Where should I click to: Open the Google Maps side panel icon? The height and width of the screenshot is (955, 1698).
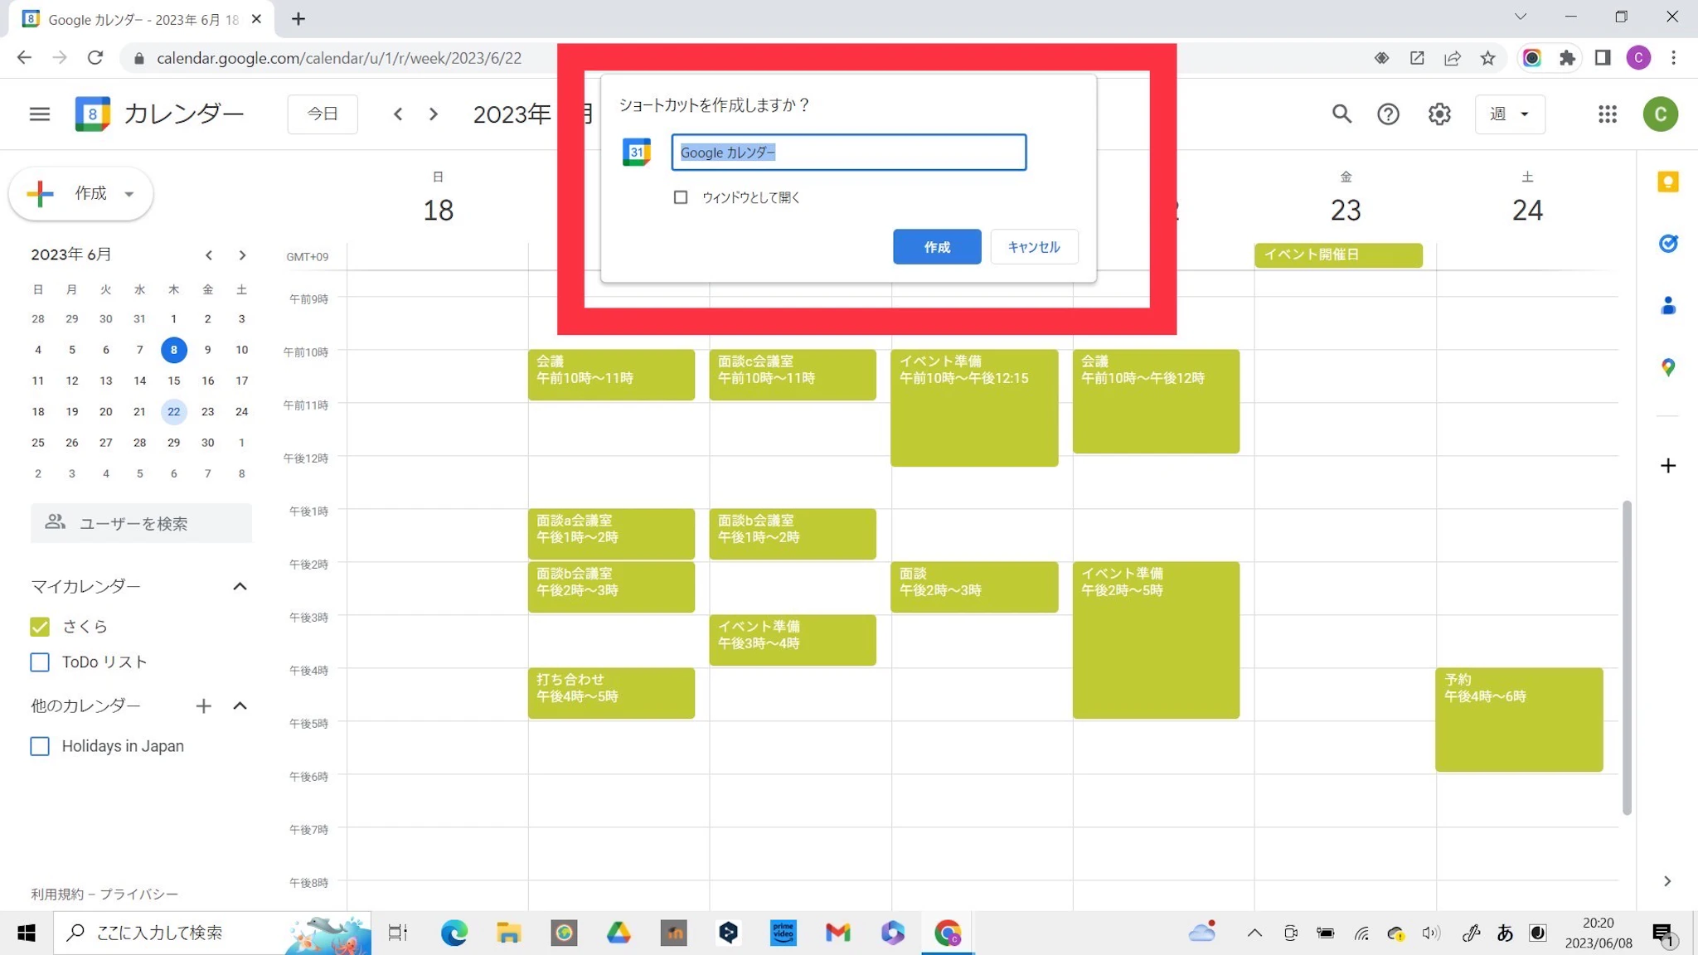pos(1667,367)
